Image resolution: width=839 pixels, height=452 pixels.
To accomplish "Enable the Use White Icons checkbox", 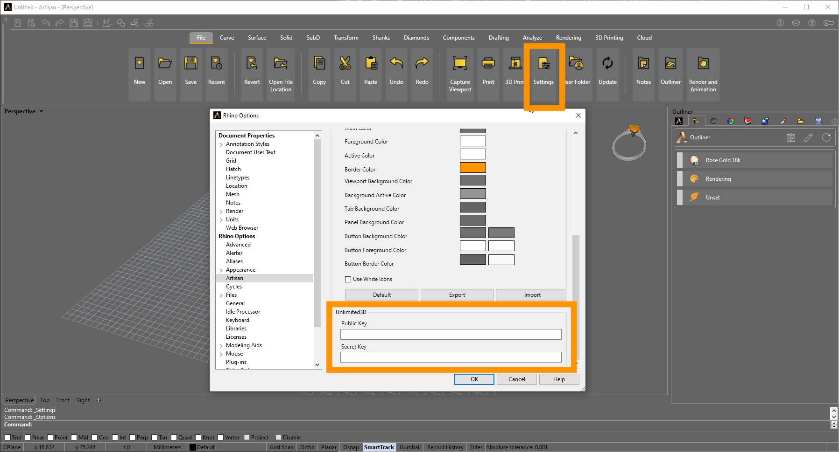I will tap(348, 280).
